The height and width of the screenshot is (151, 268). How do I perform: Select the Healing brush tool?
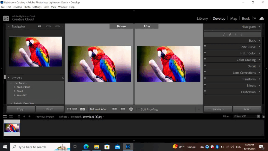point(230,34)
